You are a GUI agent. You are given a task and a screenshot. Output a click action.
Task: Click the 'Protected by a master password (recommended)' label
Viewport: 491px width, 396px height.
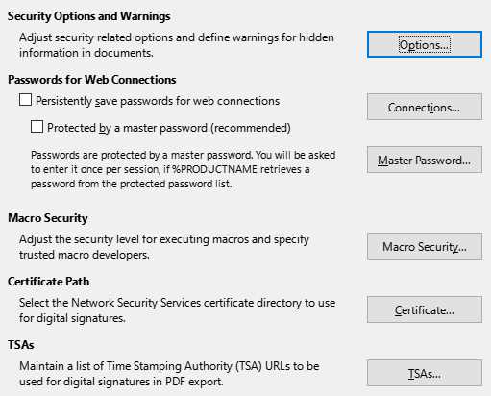169,128
